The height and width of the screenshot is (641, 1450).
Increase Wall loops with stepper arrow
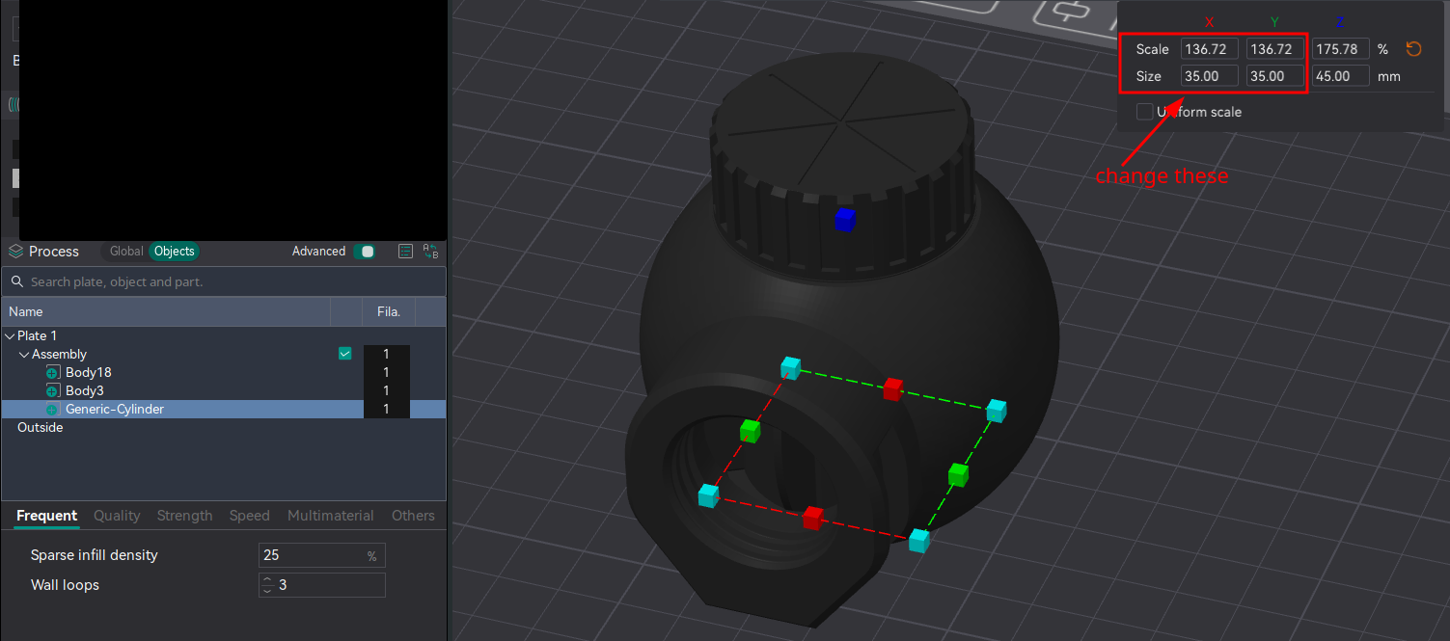coord(267,580)
